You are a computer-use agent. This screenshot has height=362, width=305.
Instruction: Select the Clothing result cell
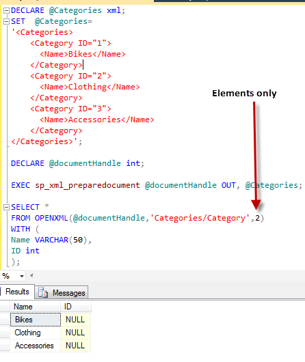[x=36, y=333]
